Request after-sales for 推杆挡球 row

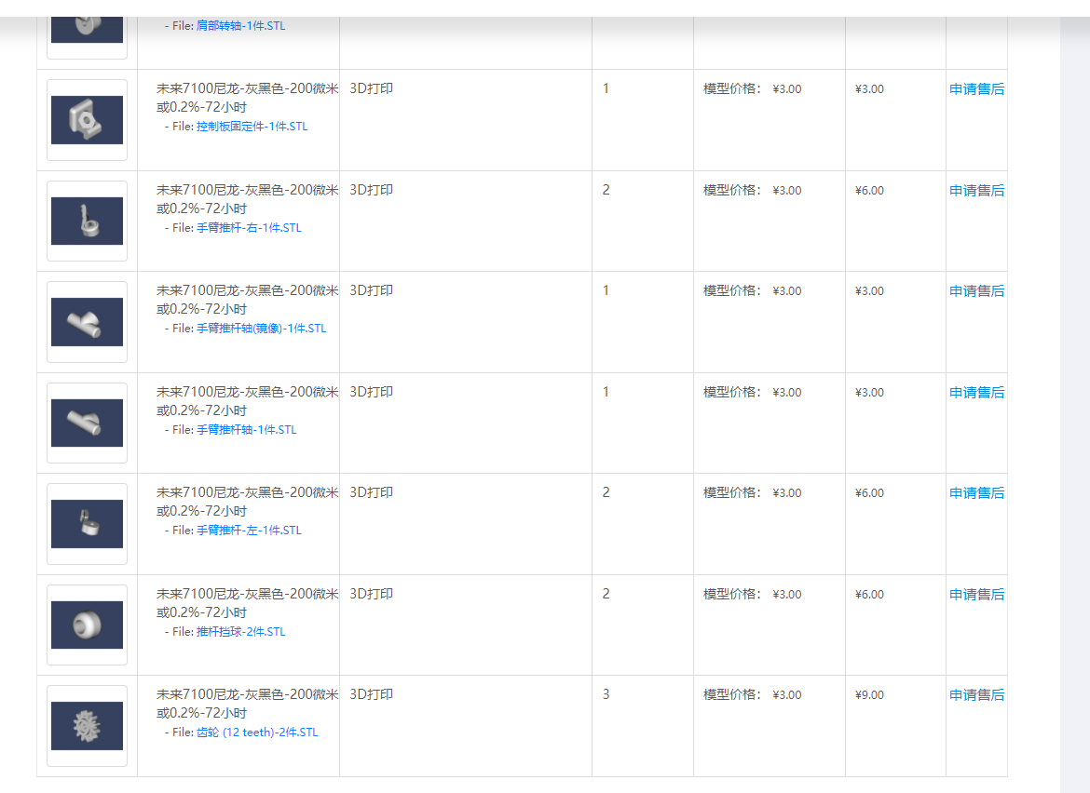pyautogui.click(x=976, y=595)
